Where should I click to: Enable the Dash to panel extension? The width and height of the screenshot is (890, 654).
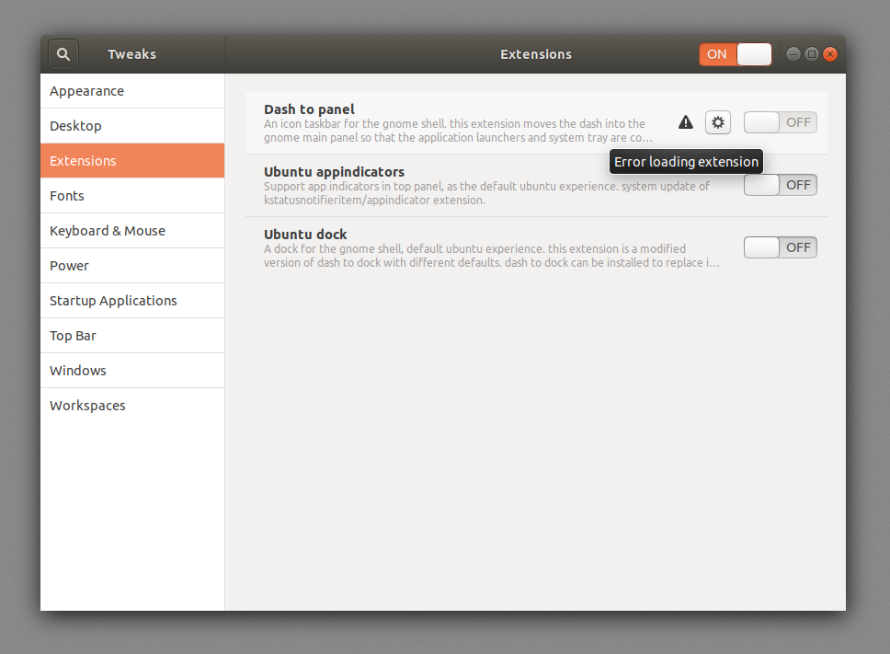coord(781,122)
